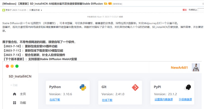Click the red window dot in SD_Install4CN
The image size is (204, 109).
pos(7,66)
